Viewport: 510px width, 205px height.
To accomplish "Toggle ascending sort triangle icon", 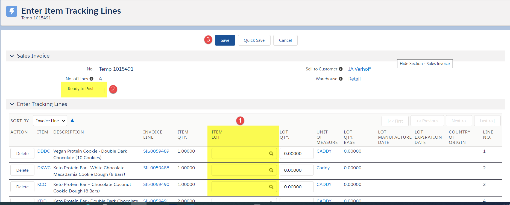I will coord(72,120).
